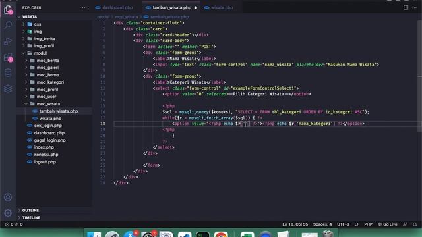The width and height of the screenshot is (422, 237).
Task: Collapse the mod_wisata folder
Action: [x=48, y=104]
